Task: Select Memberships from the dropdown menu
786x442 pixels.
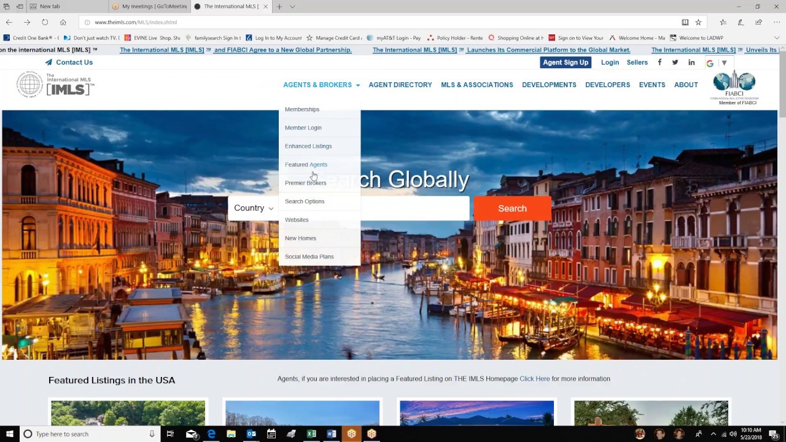Action: click(x=302, y=109)
